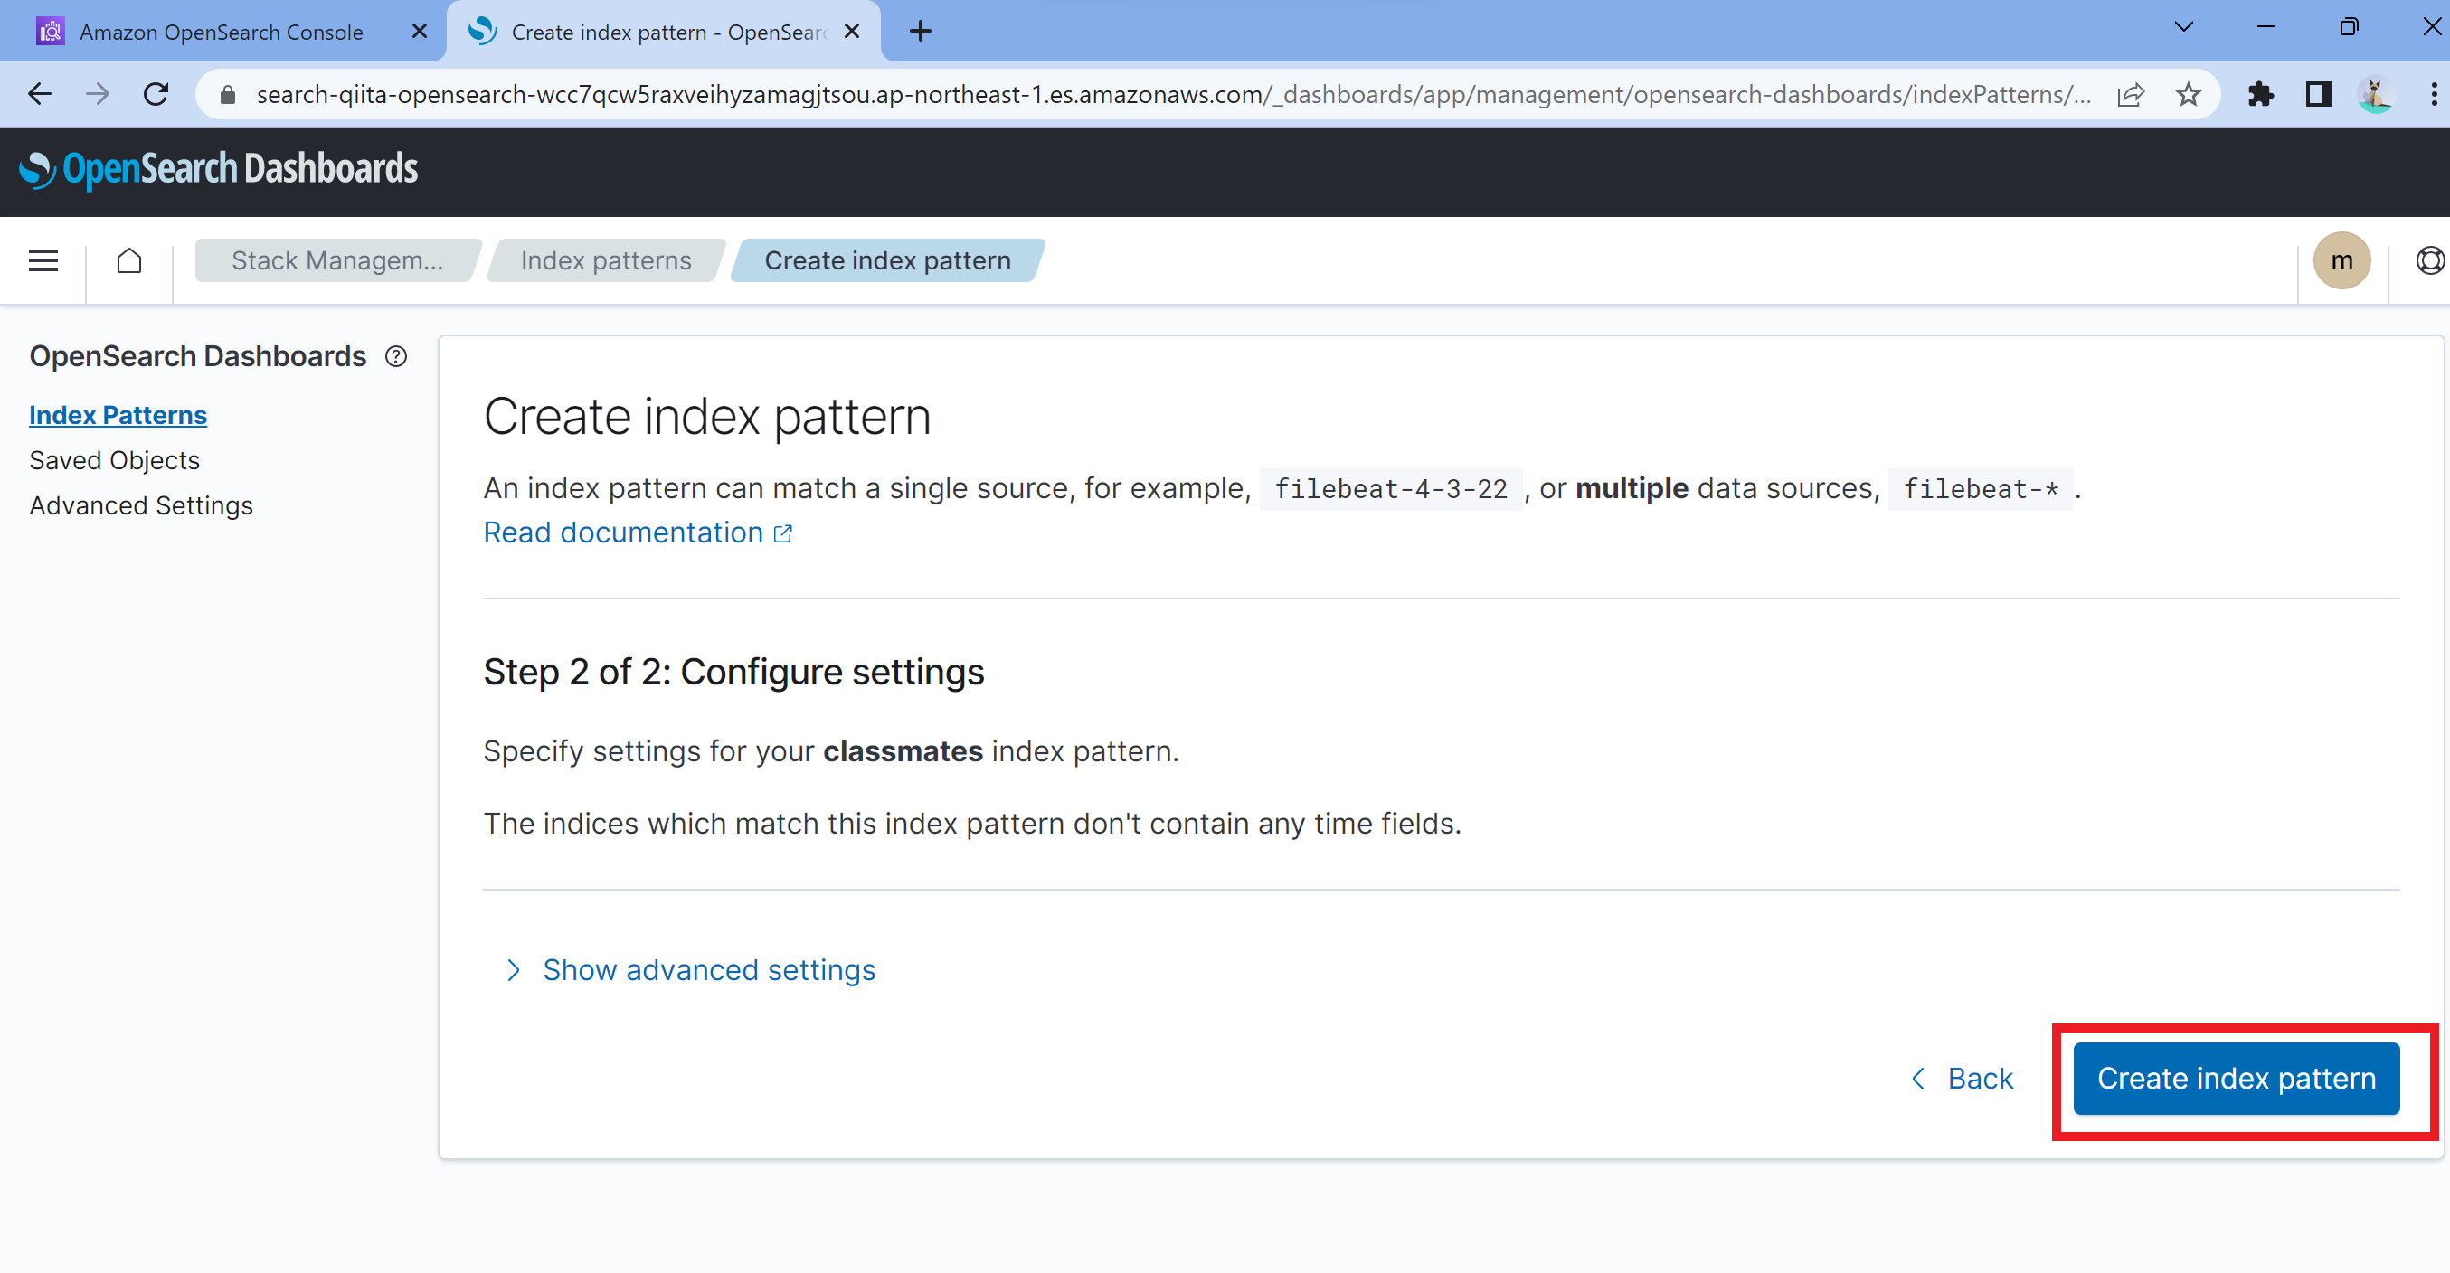
Task: Click the OpenSearch Dashboards logo
Action: [x=218, y=169]
